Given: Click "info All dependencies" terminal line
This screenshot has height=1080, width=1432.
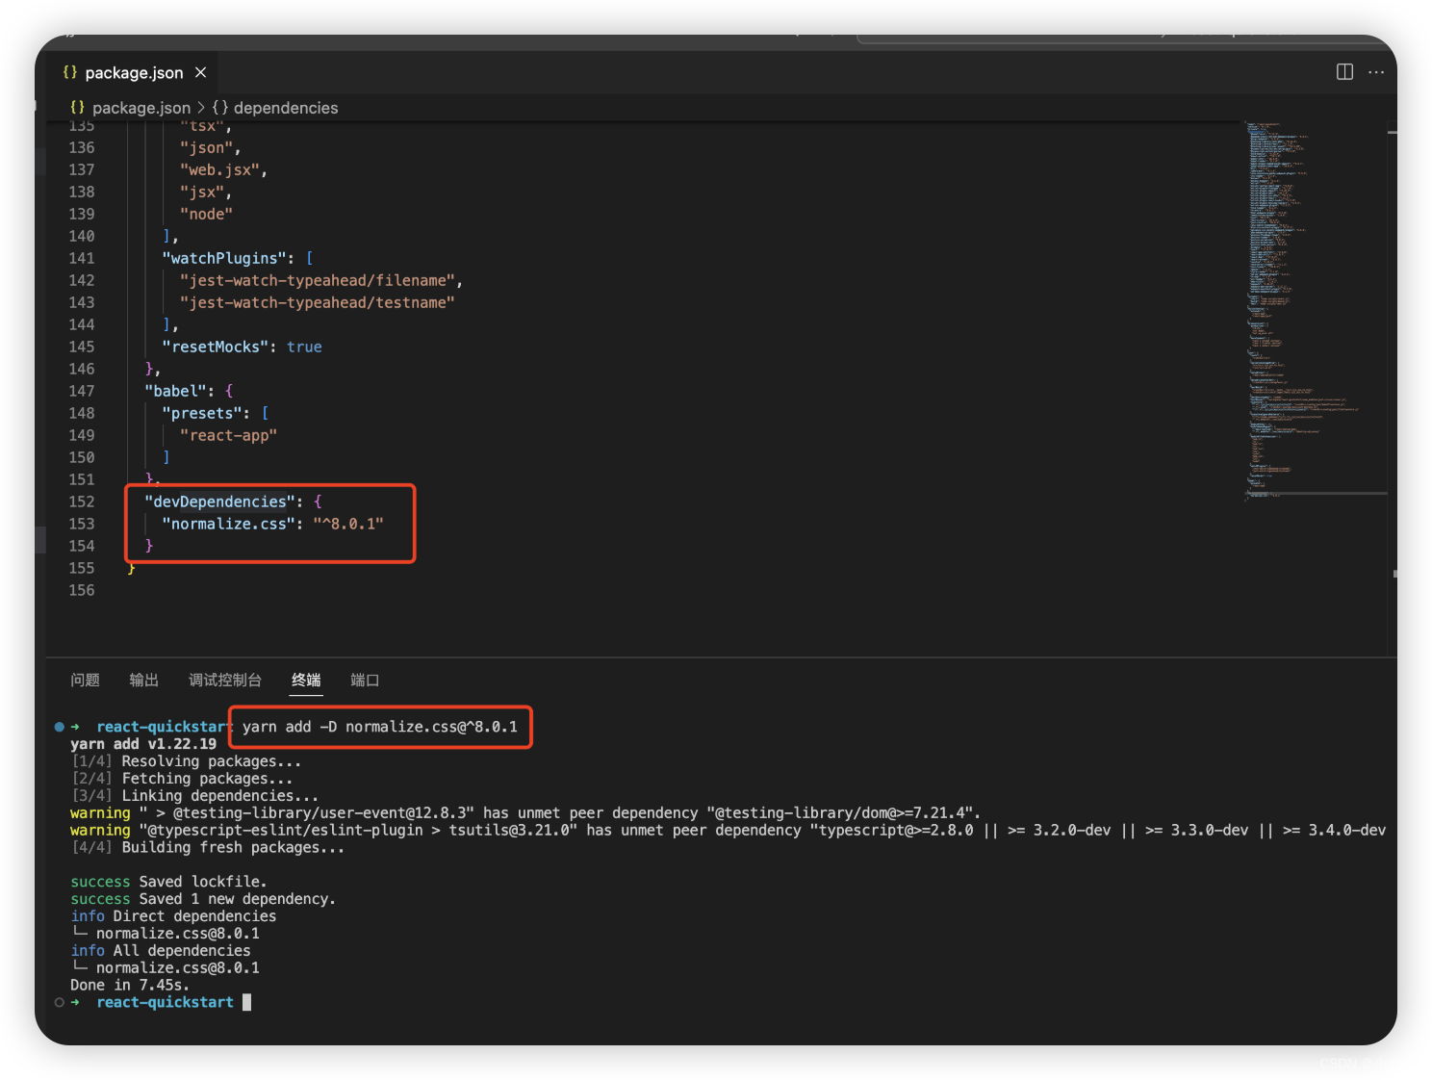Looking at the screenshot, I should (161, 951).
